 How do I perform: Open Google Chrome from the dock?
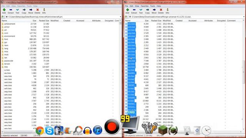(x=40, y=130)
